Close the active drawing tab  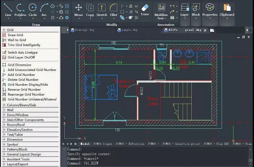point(205,30)
